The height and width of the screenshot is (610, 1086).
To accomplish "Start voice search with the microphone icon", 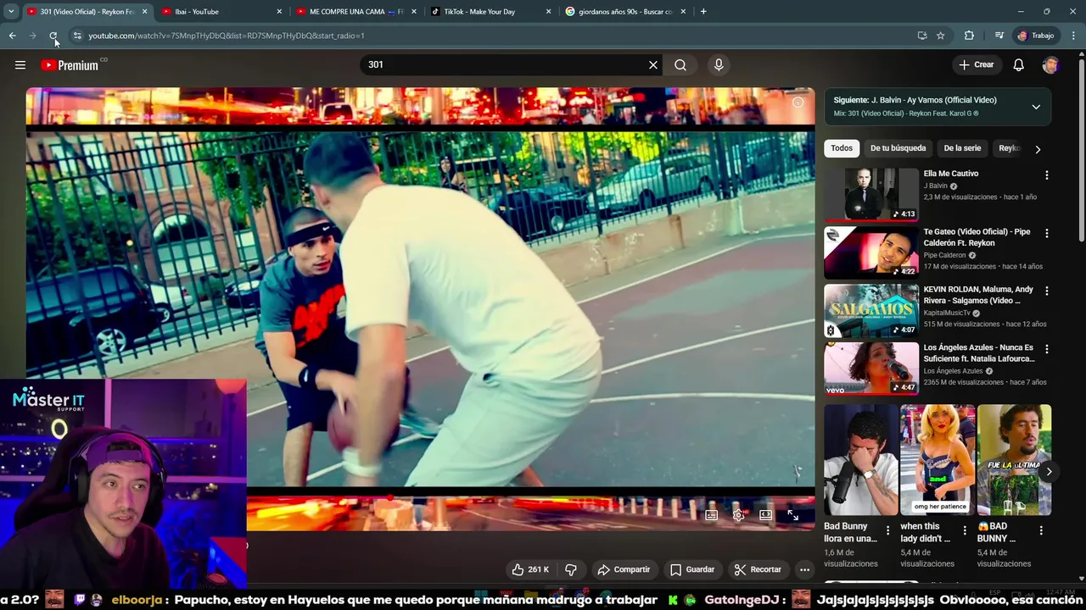I will click(719, 65).
